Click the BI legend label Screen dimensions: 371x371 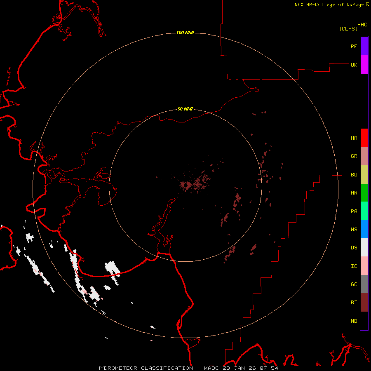354,303
